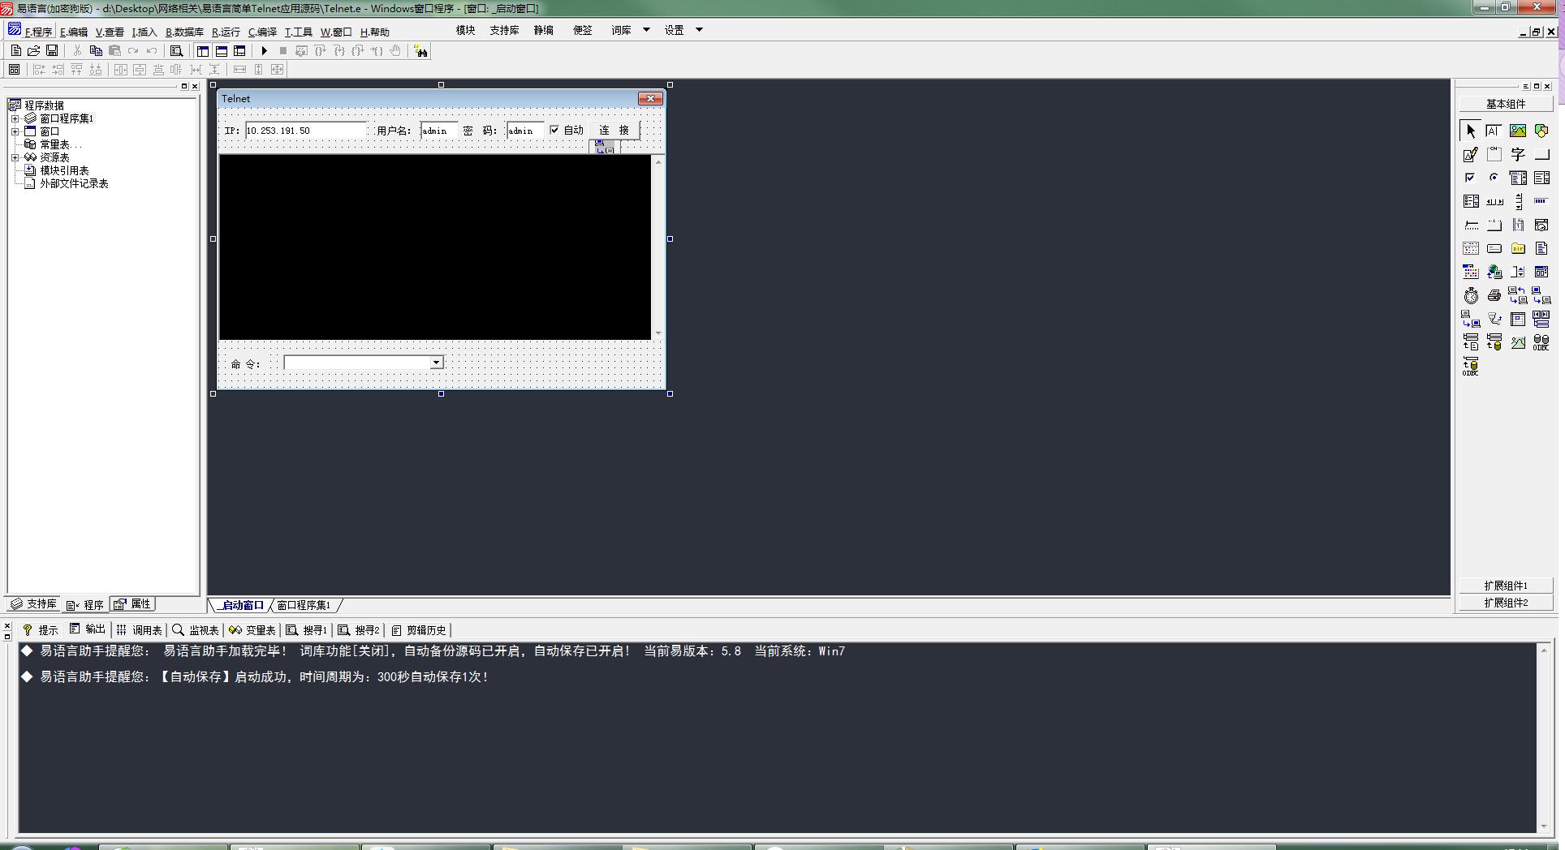
Task: Open the 扩展组件1 component group
Action: click(1505, 586)
